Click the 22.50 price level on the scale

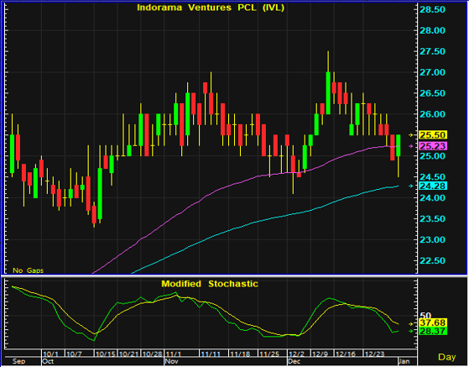tap(432, 260)
